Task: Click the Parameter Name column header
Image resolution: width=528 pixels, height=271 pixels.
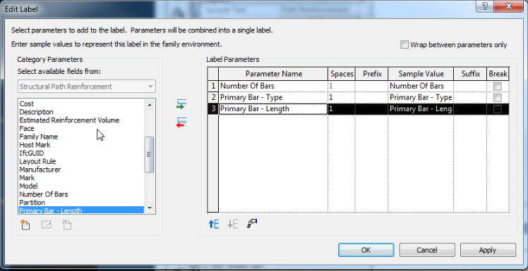Action: pos(273,74)
